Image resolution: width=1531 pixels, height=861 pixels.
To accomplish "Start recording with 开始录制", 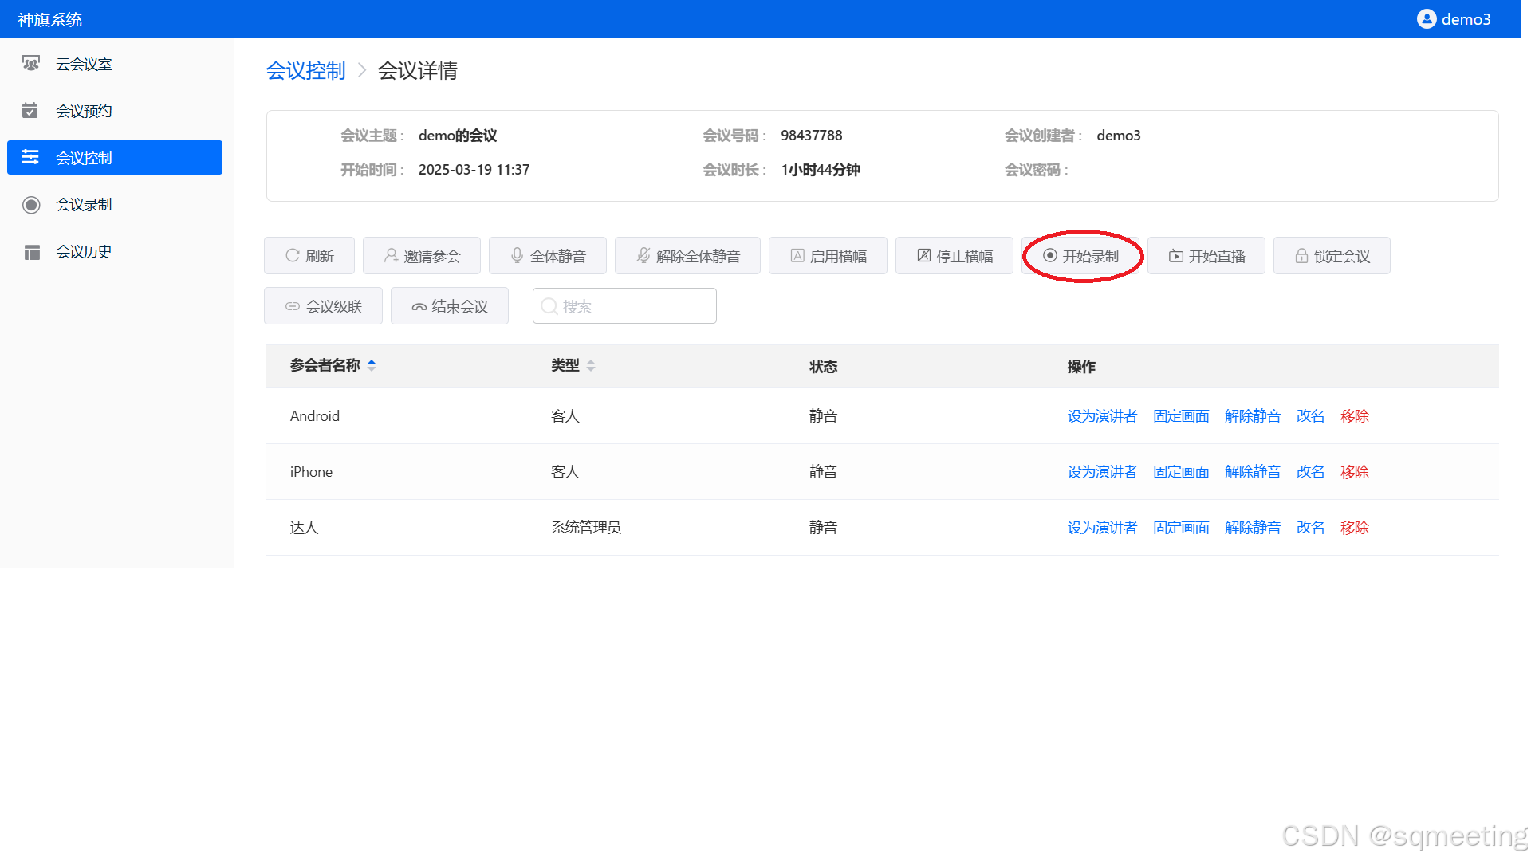I will [x=1081, y=256].
